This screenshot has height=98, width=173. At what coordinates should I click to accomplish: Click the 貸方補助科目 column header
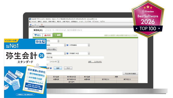[72, 79]
